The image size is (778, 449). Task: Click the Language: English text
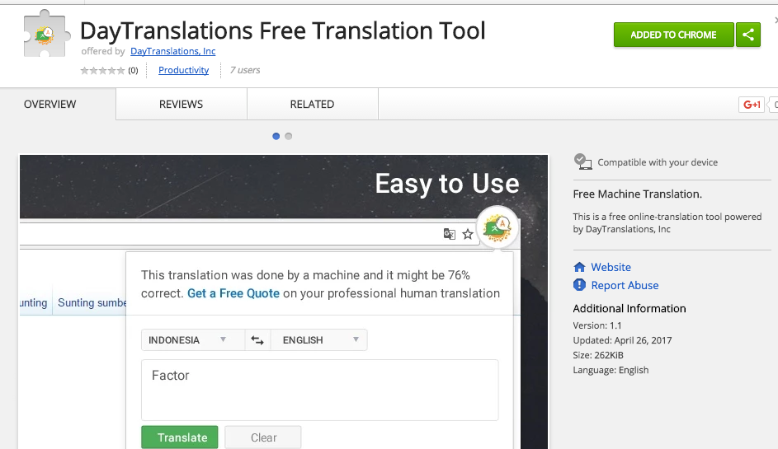[611, 370]
